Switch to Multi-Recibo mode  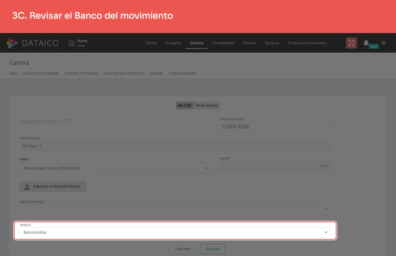coord(207,106)
